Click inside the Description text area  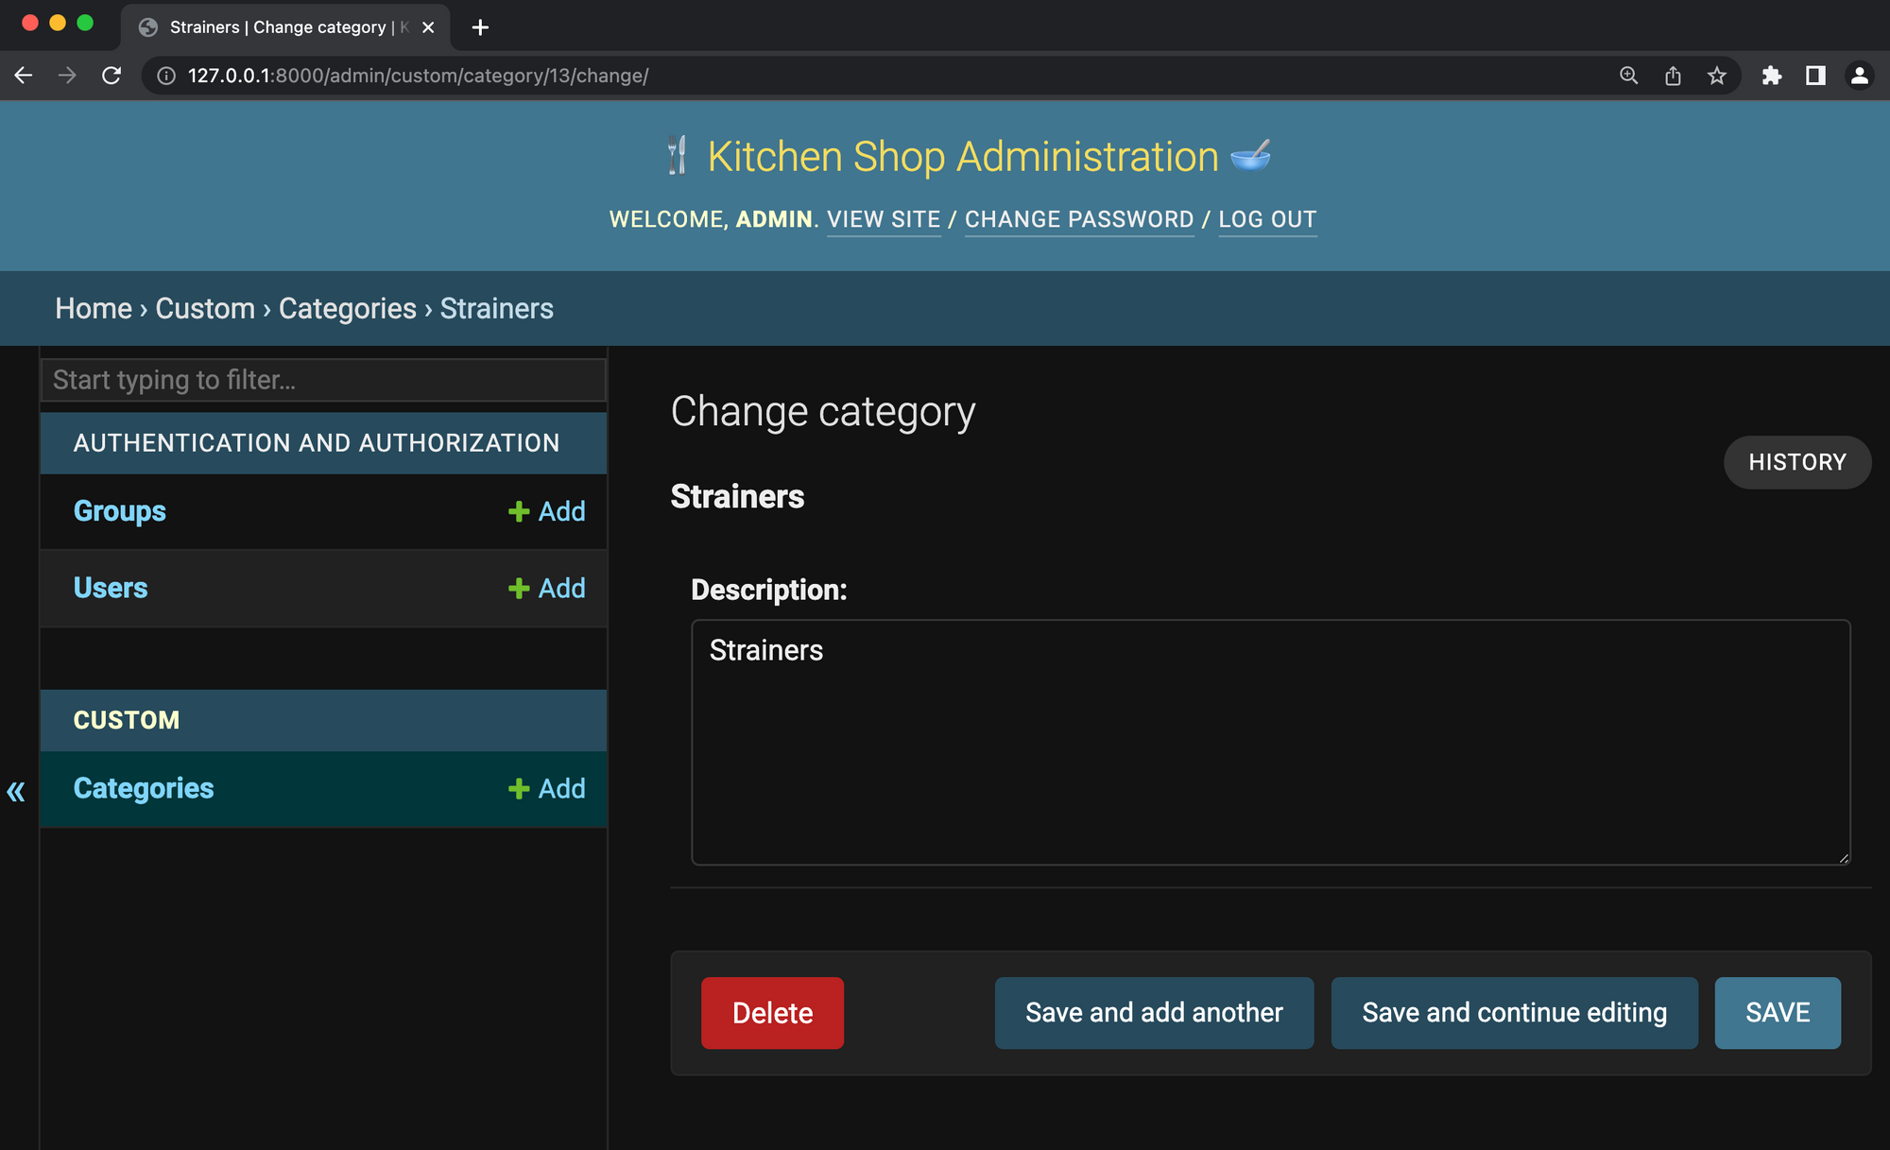(1270, 742)
